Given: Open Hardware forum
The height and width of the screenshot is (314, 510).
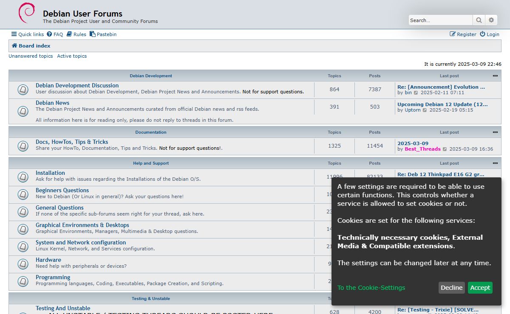Looking at the screenshot, I should [48, 260].
